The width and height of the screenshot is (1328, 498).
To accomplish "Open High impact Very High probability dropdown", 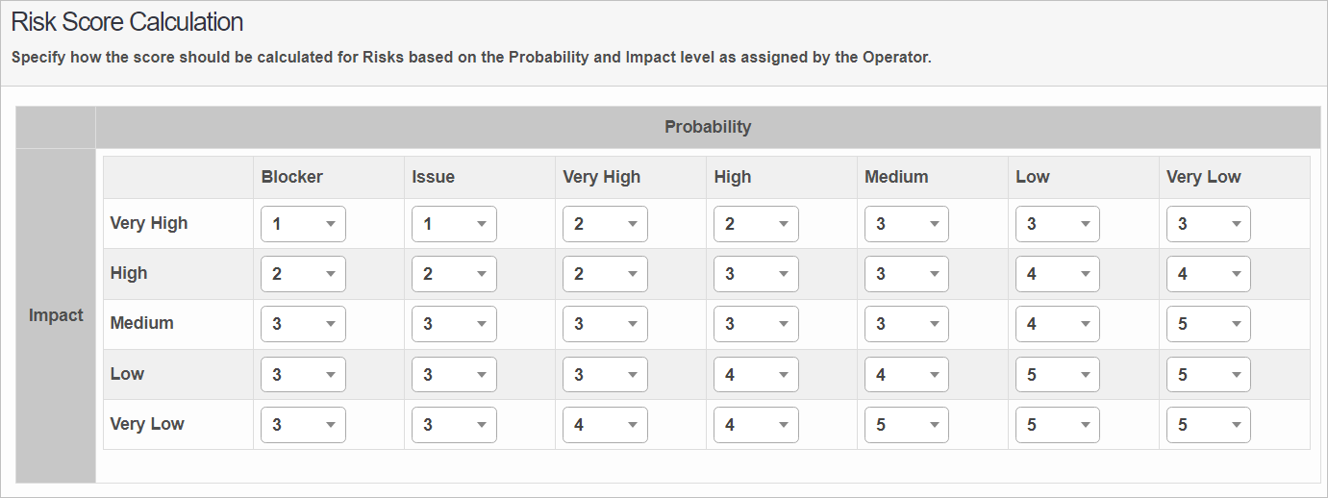I will pyautogui.click(x=605, y=274).
